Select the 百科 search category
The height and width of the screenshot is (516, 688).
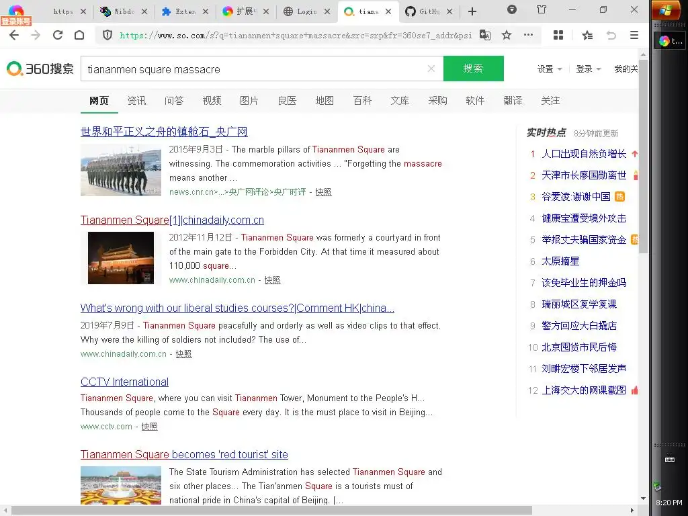coord(362,101)
